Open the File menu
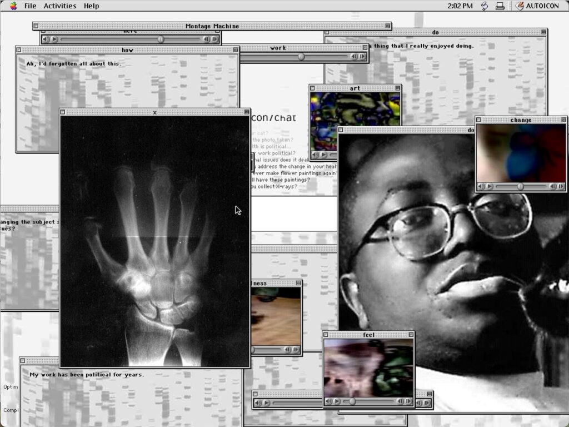 [29, 6]
